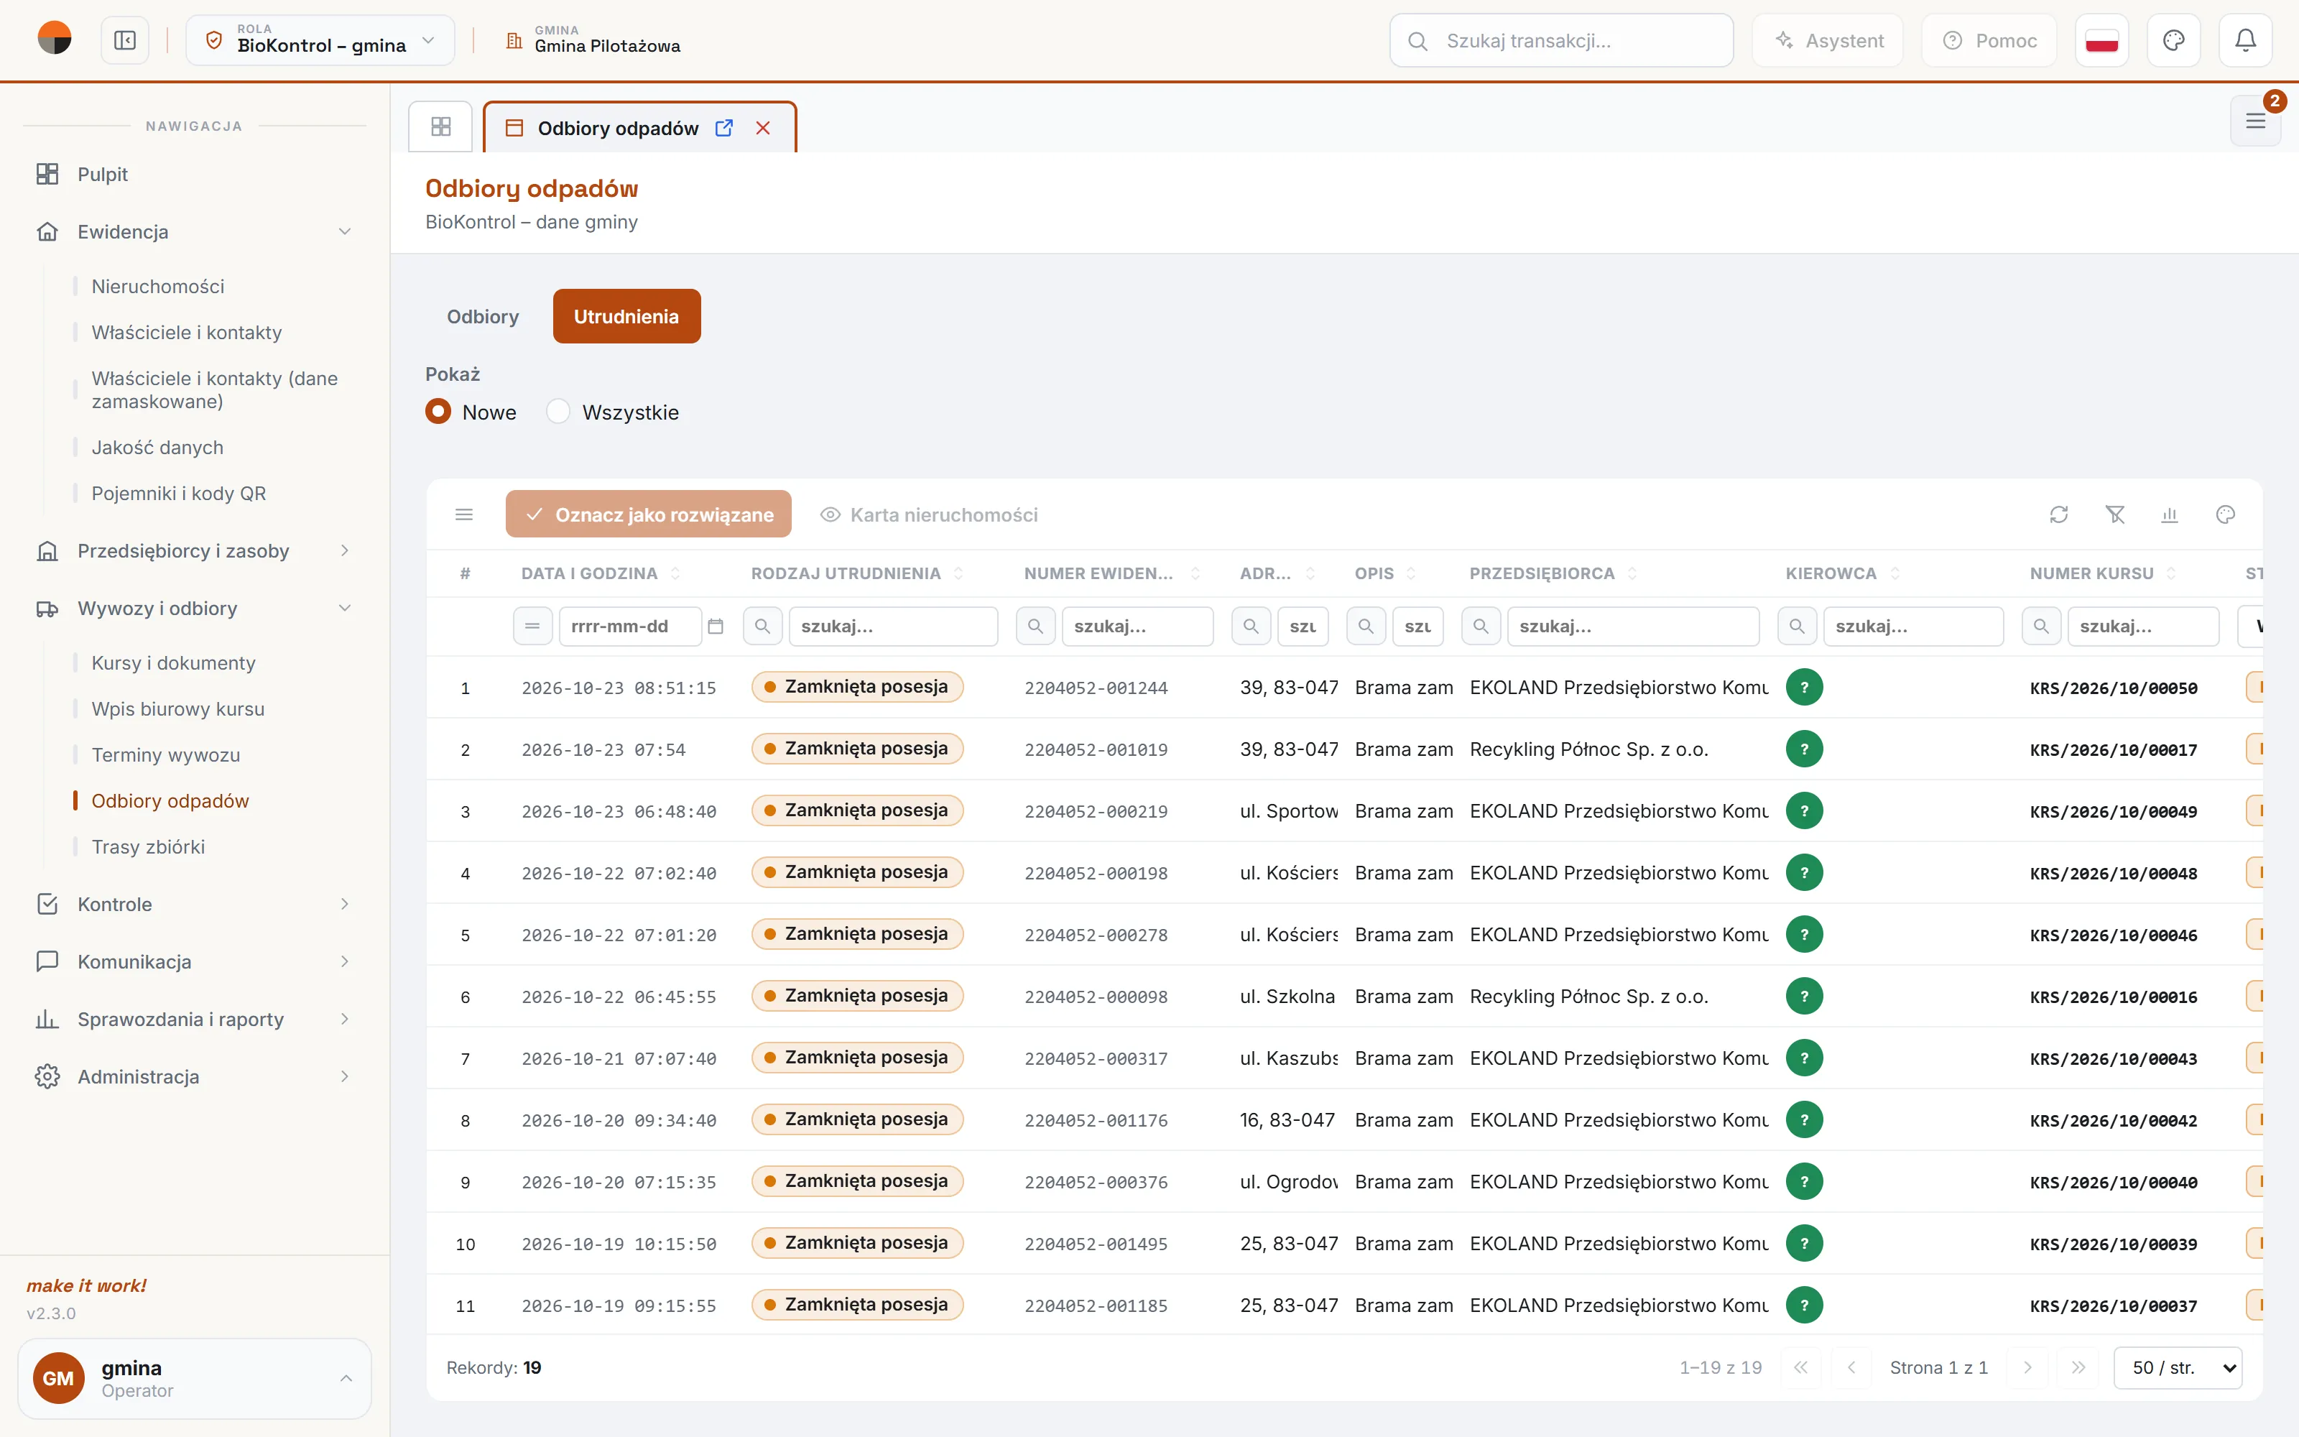Go to Trasy zbiórki
The width and height of the screenshot is (2299, 1437).
[x=148, y=847]
